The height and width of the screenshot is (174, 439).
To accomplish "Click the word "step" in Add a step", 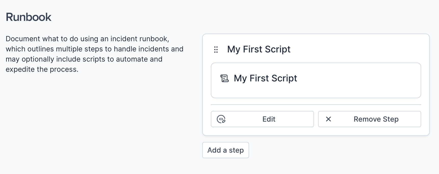I will tap(236, 150).
